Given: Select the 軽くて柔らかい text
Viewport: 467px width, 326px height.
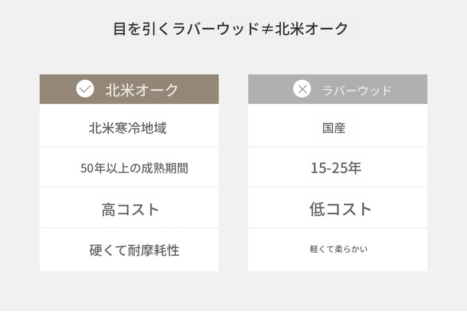Looking at the screenshot, I should point(339,249).
